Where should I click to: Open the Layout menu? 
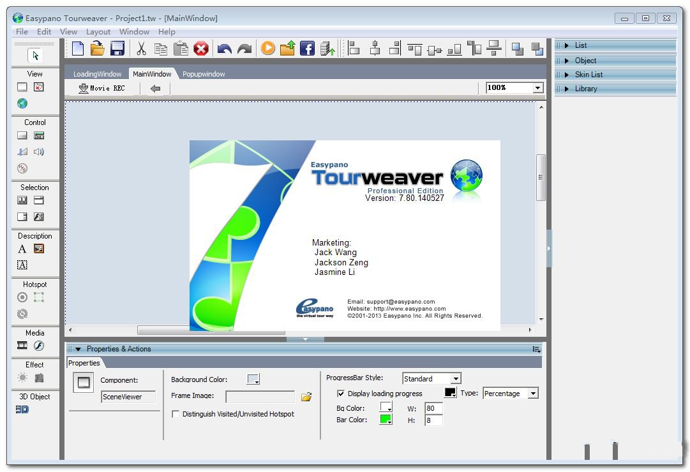click(x=98, y=32)
